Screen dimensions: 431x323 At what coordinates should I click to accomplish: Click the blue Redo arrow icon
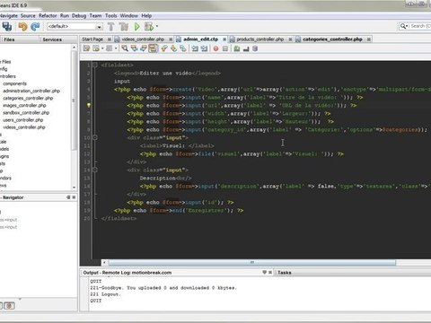pos(35,27)
